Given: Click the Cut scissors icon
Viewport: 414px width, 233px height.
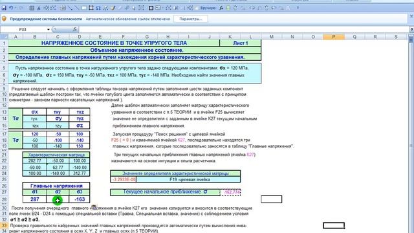Looking at the screenshot, I should pyautogui.click(x=39, y=8).
